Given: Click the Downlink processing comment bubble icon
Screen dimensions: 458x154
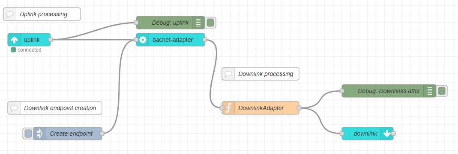Looking at the screenshot, I should (x=228, y=74).
